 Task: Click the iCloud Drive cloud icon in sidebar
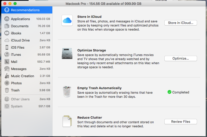(x=7, y=40)
